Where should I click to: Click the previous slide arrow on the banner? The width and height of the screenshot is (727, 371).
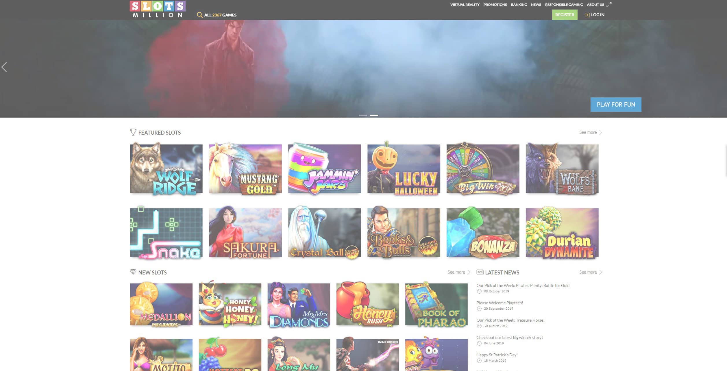click(4, 67)
